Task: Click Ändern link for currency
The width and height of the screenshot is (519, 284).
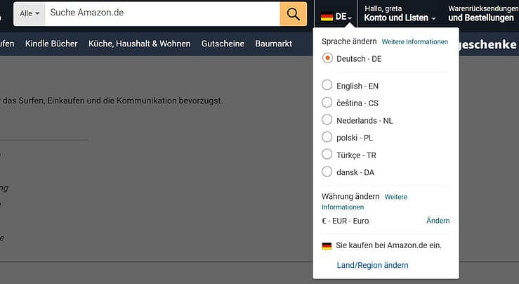Action: [438, 221]
